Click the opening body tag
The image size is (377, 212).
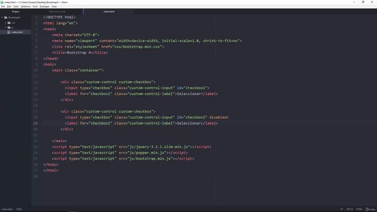[49, 64]
